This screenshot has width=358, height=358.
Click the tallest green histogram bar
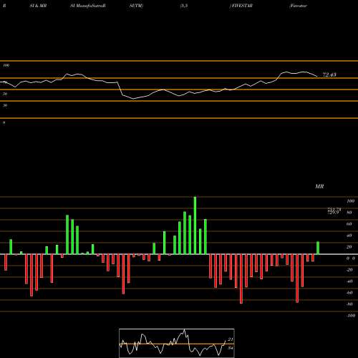[195, 226]
